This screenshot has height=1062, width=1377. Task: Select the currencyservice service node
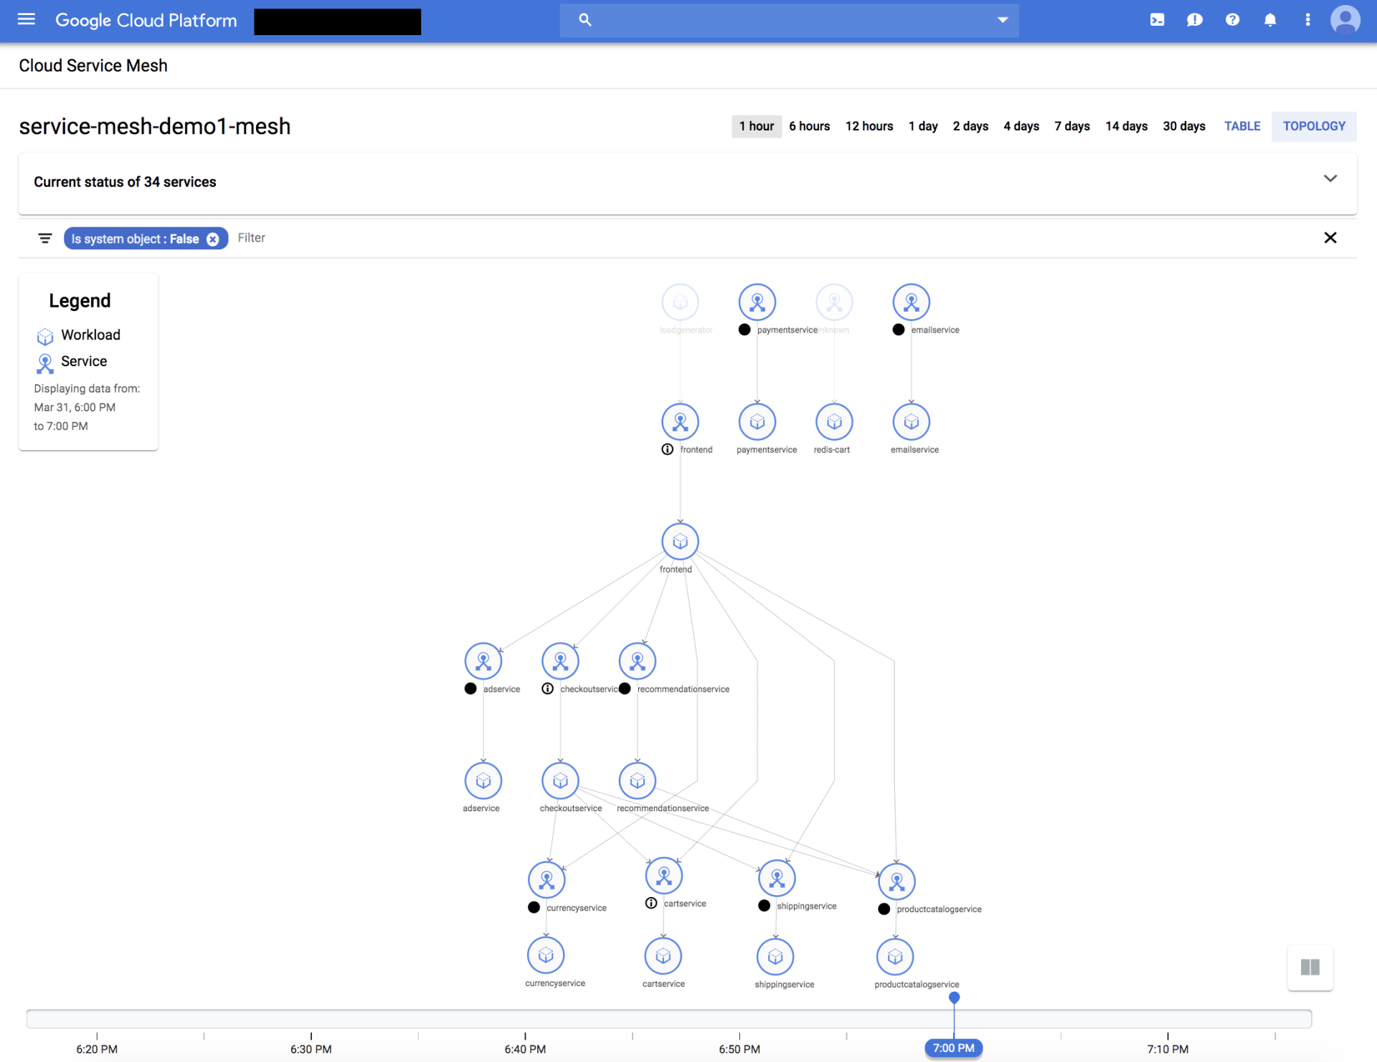pos(546,880)
